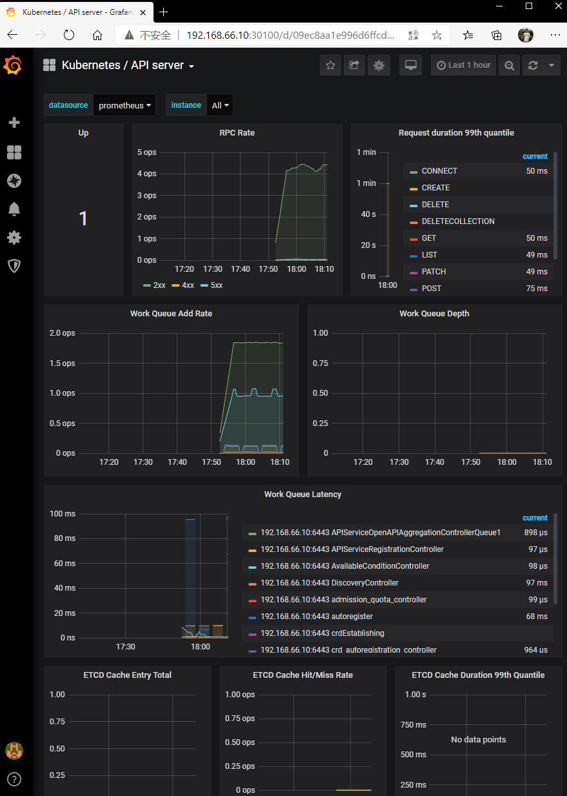Viewport: 567px width, 796px height.
Task: Open the Last 1 hour time picker
Action: pyautogui.click(x=463, y=65)
